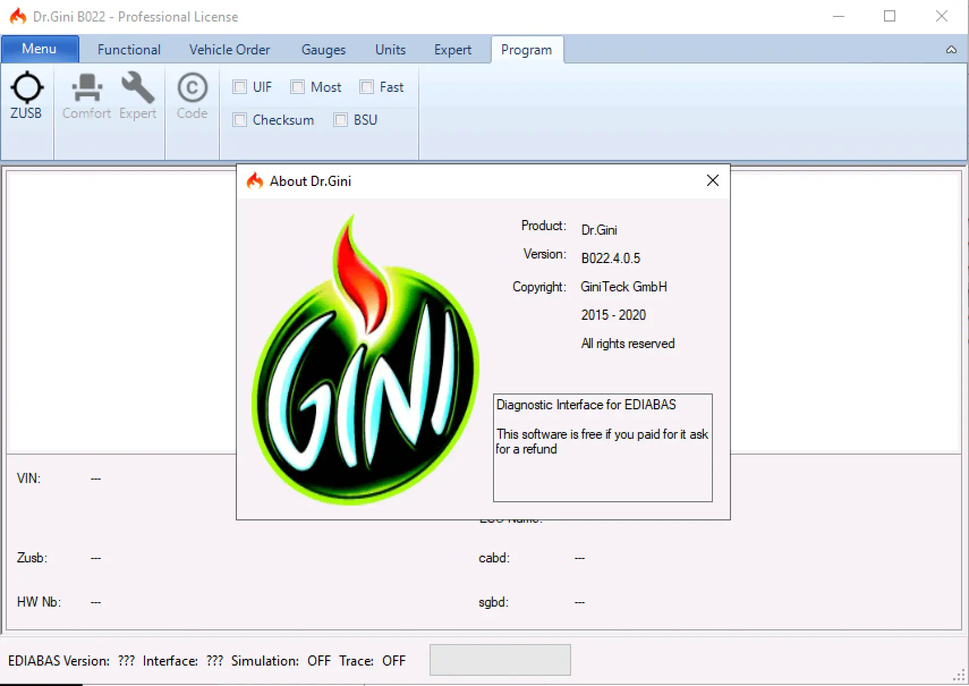Screen dimensions: 969x686
Task: Open the Expert wrench tool
Action: click(x=137, y=89)
